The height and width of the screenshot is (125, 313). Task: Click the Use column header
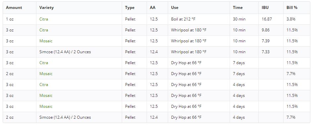175,8
